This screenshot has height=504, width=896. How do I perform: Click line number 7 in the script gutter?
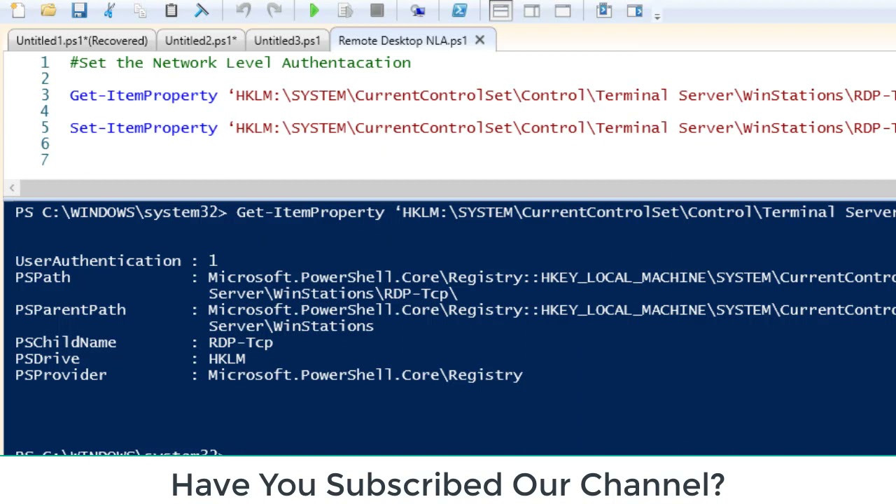pyautogui.click(x=44, y=160)
